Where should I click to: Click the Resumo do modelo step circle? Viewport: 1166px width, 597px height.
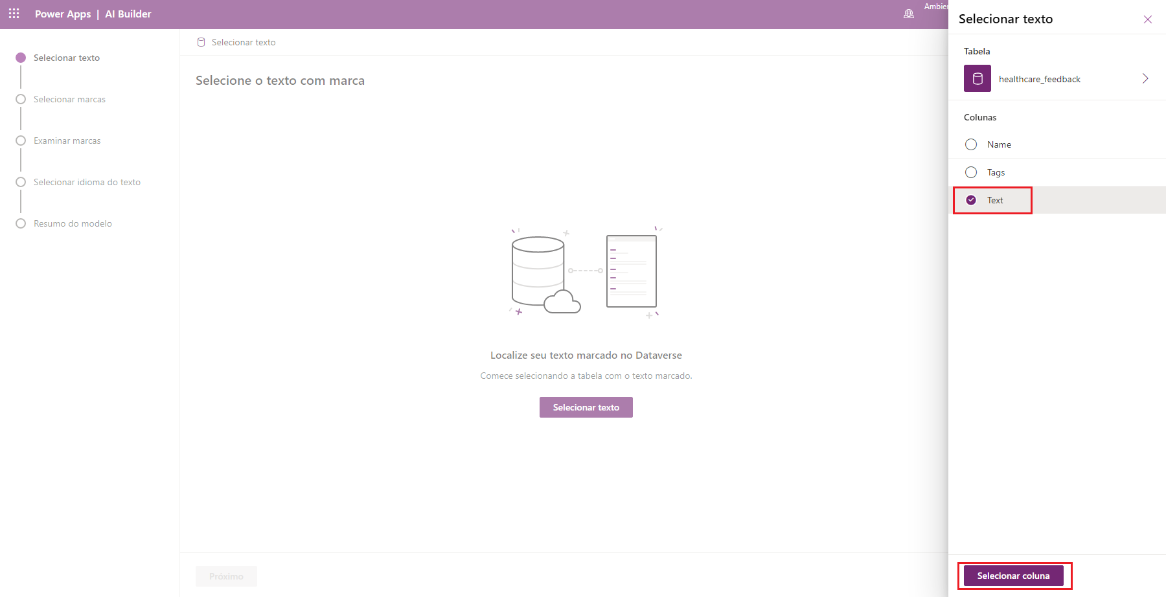tap(21, 223)
